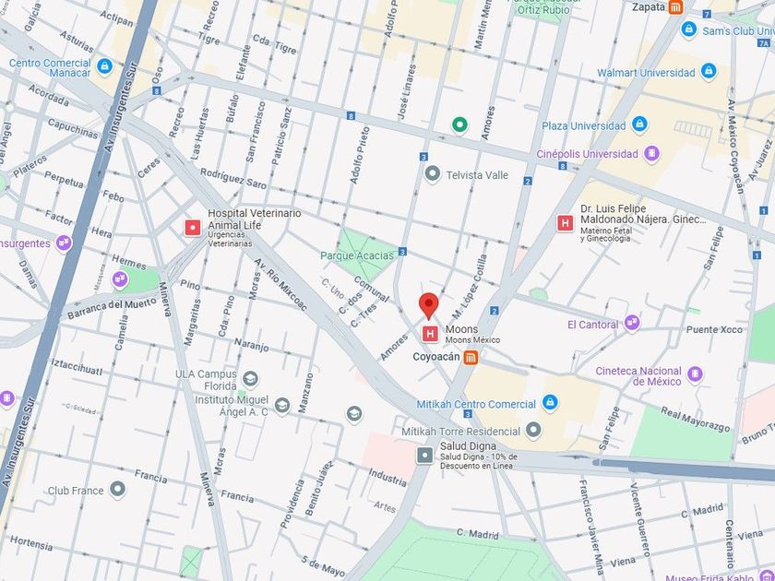Click the Vicente Guerrero street label
This screenshot has width=775, height=581.
[x=639, y=518]
